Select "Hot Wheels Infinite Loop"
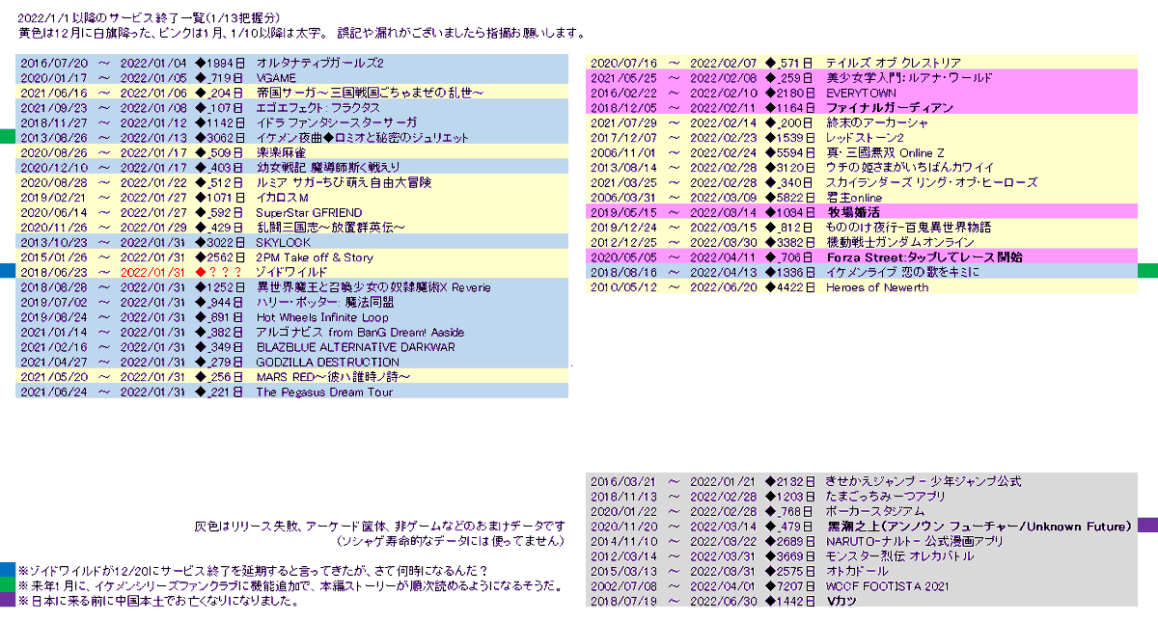 coord(322,317)
